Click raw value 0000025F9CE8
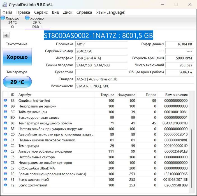Viewport: 197px width, 196px height. 176,151
